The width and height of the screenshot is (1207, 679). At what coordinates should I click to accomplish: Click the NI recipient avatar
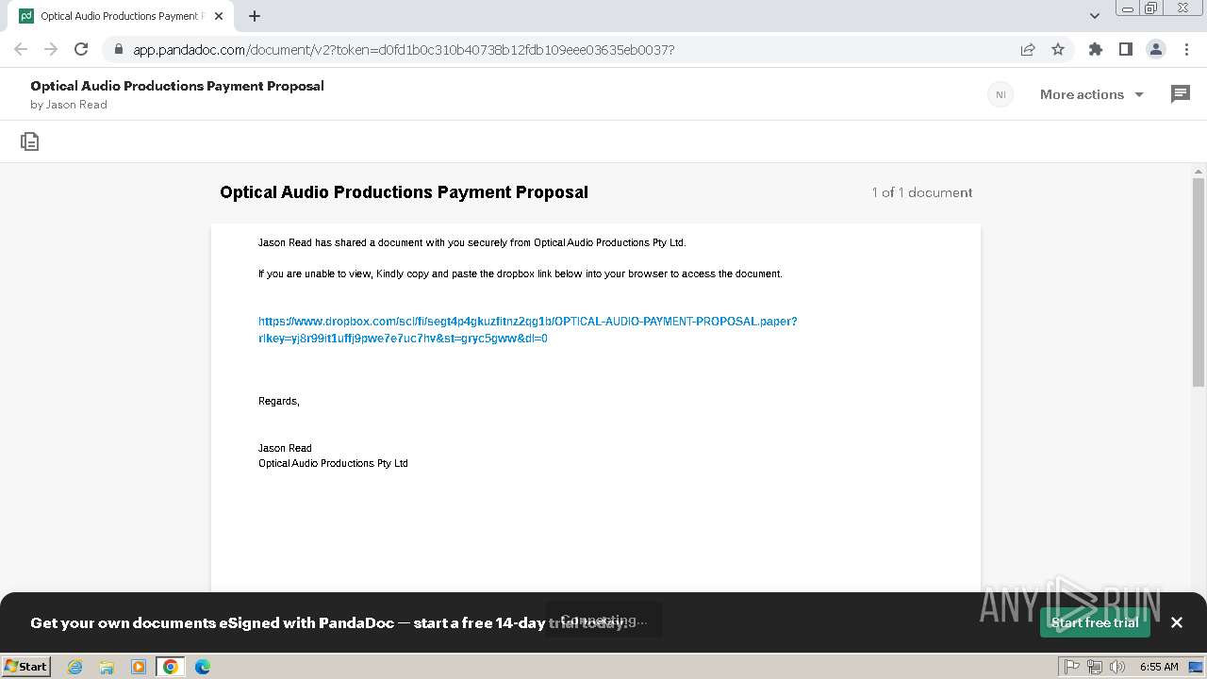coord(1000,94)
